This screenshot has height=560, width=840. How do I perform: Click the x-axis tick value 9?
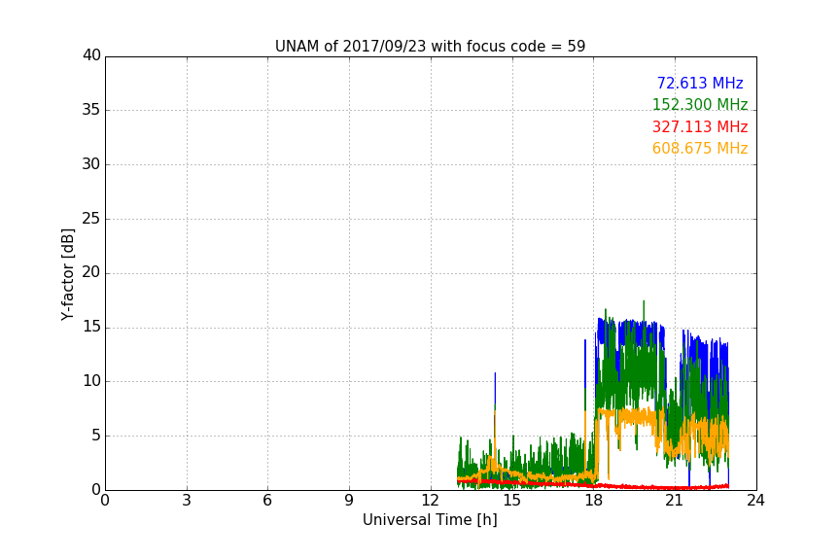click(349, 501)
